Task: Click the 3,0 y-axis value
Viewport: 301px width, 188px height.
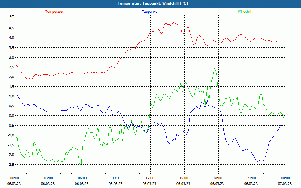Action: point(11,58)
